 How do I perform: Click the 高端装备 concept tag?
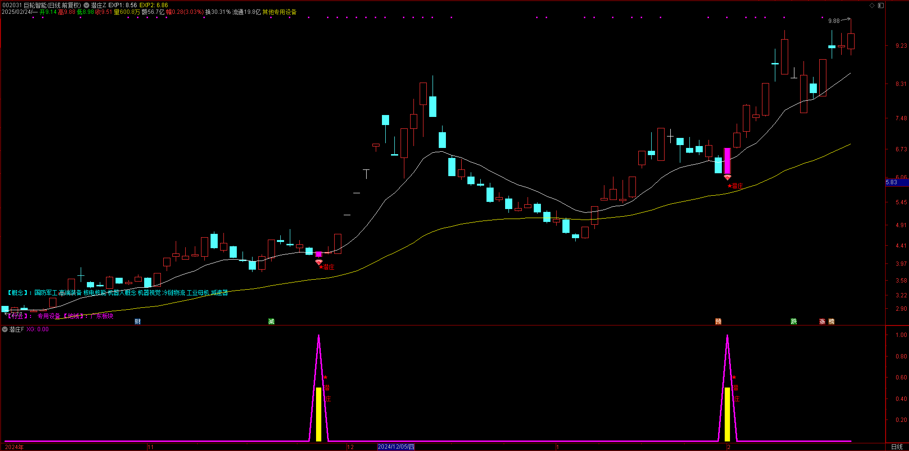(70, 293)
